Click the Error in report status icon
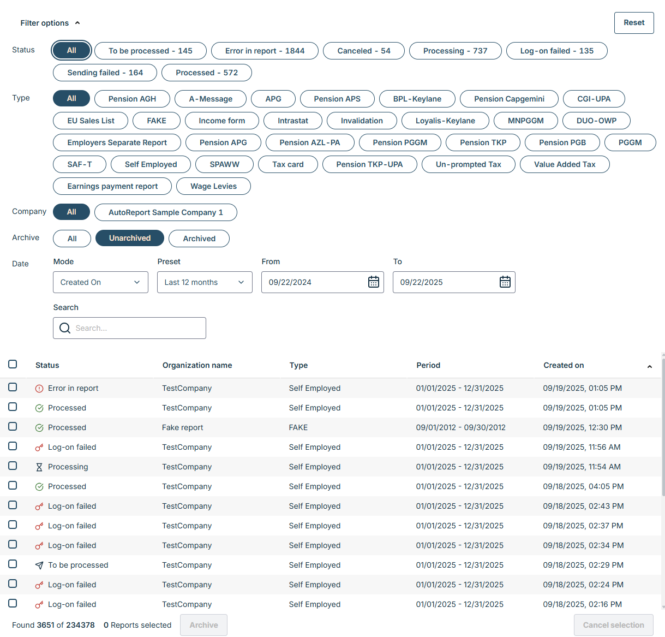665x637 pixels. tap(39, 389)
